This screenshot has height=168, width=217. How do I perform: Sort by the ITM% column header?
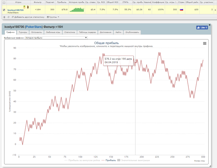(125, 2)
